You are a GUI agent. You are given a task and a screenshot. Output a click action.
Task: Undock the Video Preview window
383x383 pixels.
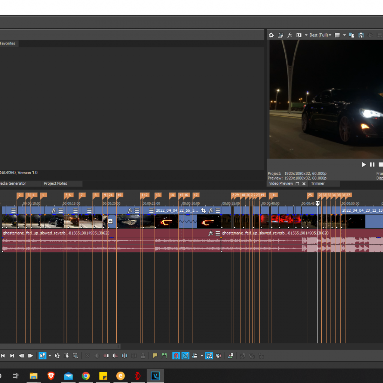click(x=297, y=184)
